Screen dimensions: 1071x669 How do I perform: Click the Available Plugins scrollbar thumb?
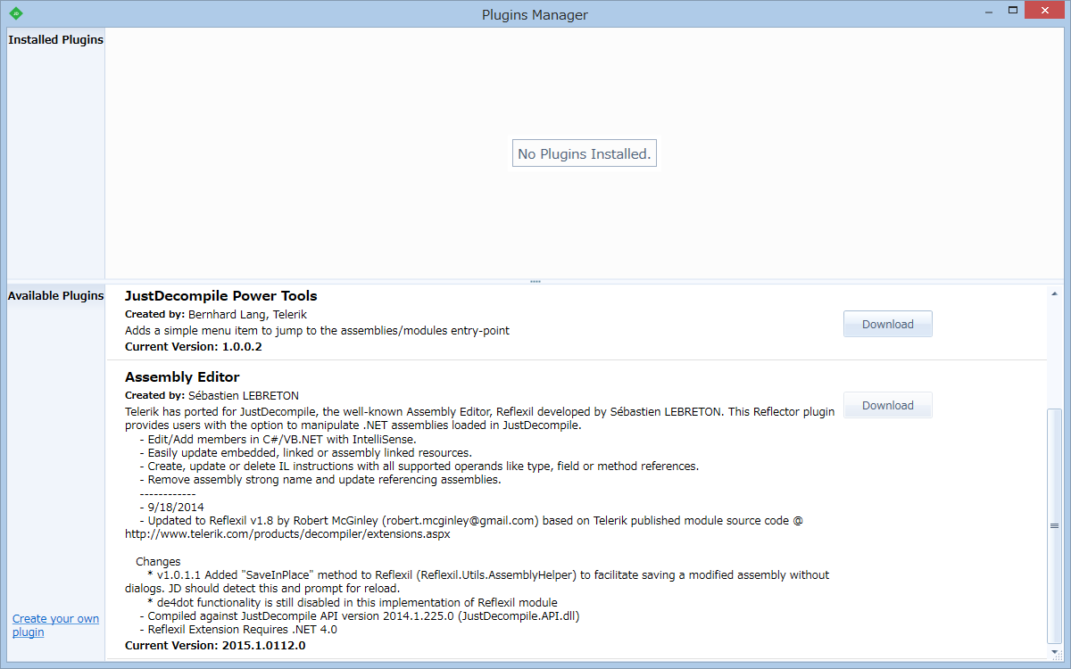tap(1054, 526)
